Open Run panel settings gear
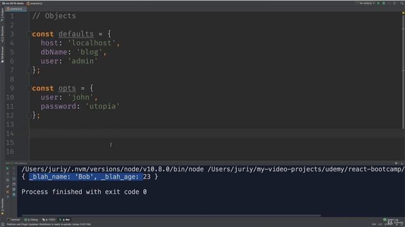The height and width of the screenshot is (227, 405). [397, 163]
